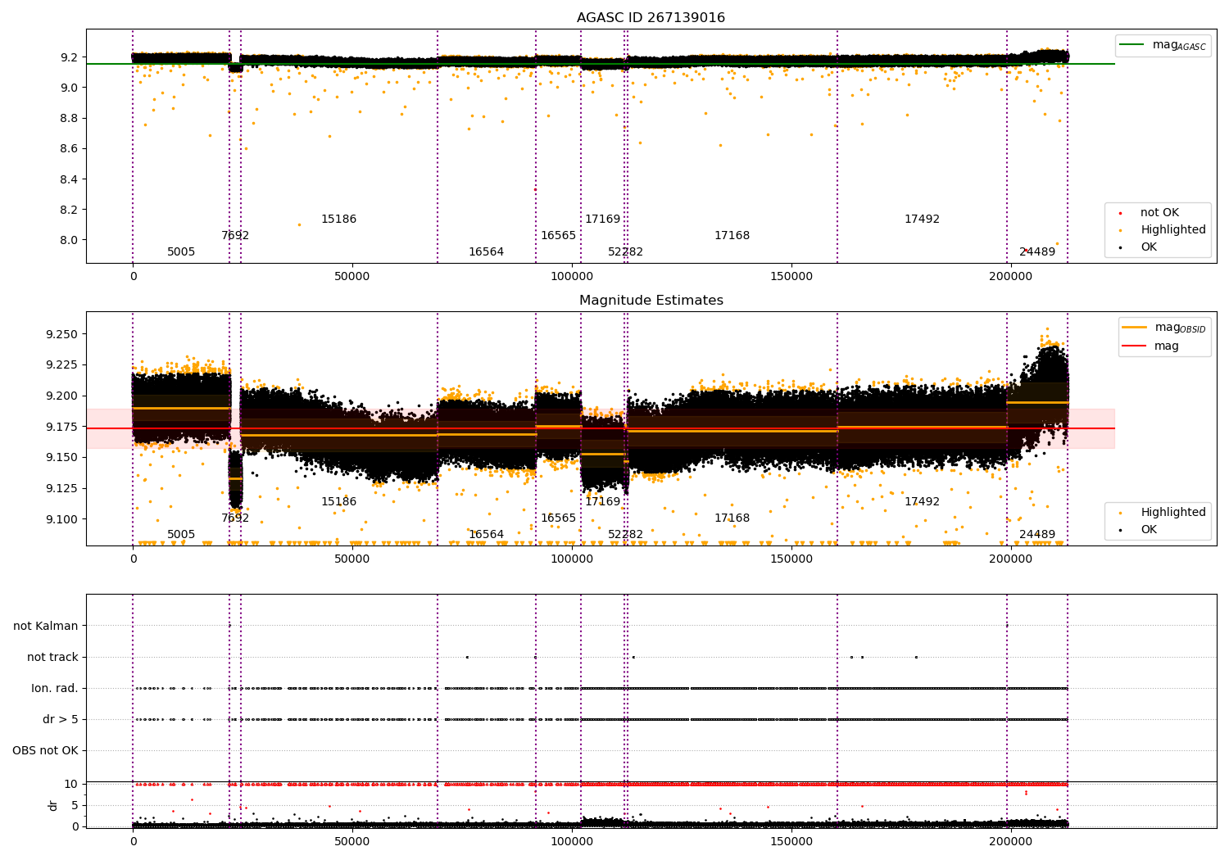This screenshot has width=1229, height=860.
Task: Click the 'OBS not OK' axis label
Action: coord(45,750)
